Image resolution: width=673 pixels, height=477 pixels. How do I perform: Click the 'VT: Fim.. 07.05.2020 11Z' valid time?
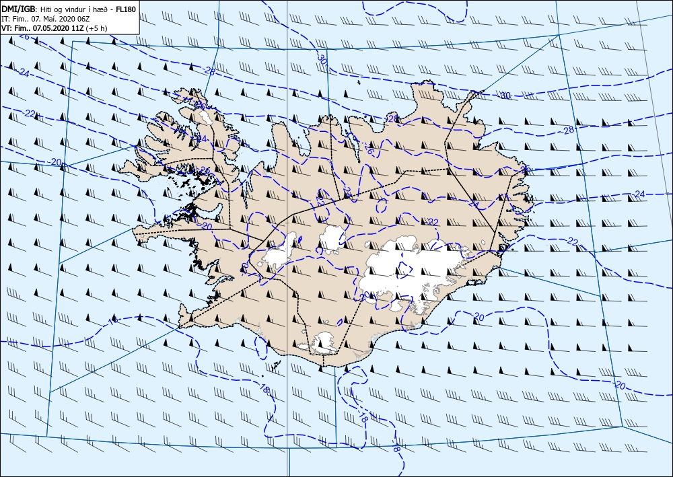click(x=43, y=28)
